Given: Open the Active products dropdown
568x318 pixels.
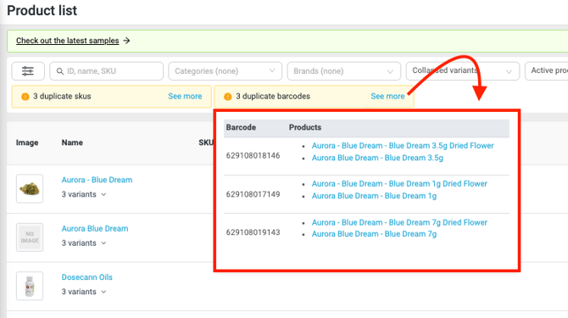Looking at the screenshot, I should pos(547,71).
